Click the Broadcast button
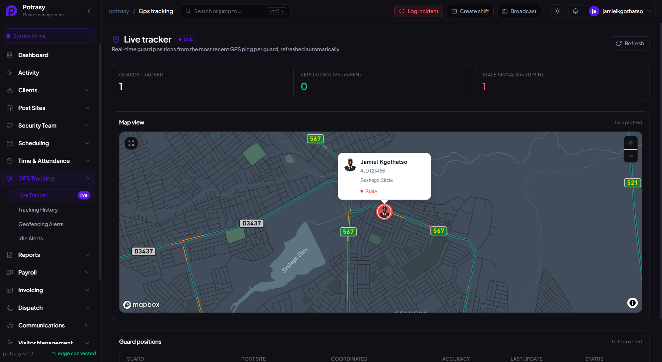 tap(519, 11)
